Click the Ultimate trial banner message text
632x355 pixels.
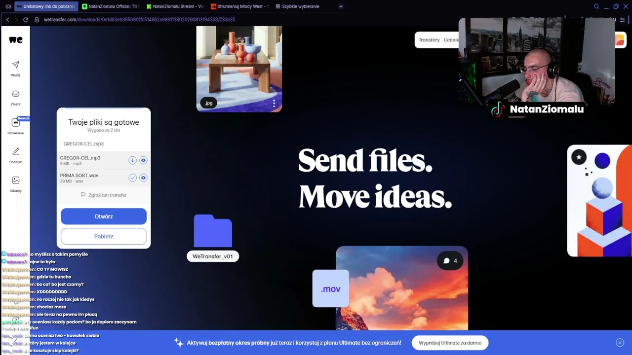click(294, 343)
